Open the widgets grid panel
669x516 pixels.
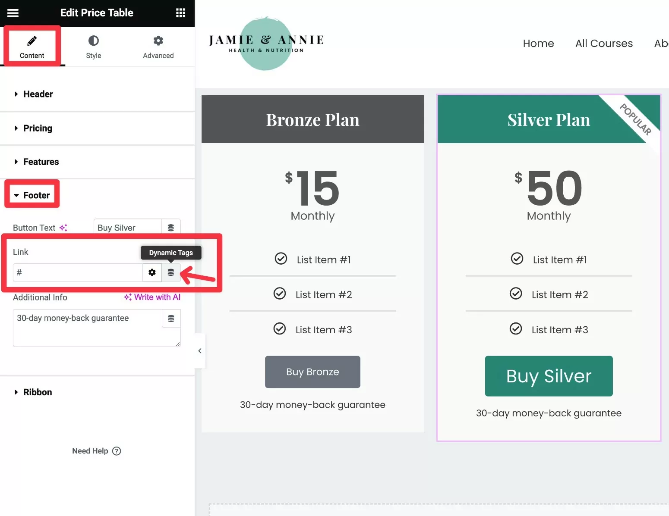pyautogui.click(x=180, y=13)
